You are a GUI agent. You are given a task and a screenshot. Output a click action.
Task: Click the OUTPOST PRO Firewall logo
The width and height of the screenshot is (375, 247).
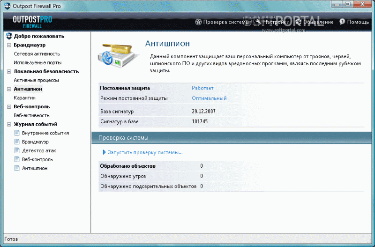click(32, 22)
